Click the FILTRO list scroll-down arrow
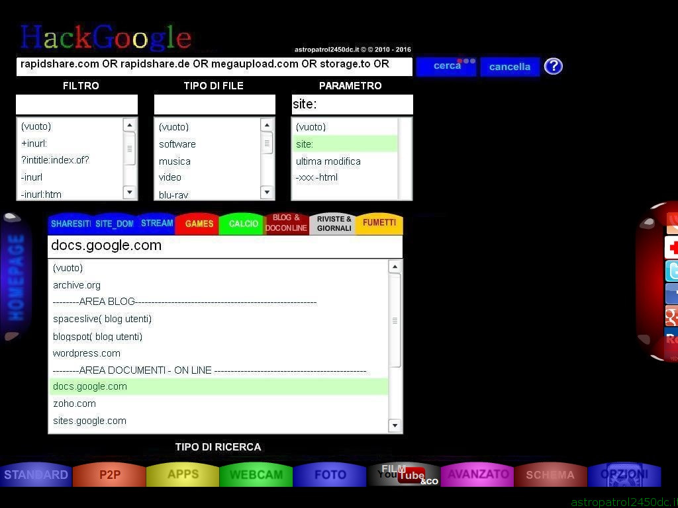678x508 pixels. click(130, 192)
